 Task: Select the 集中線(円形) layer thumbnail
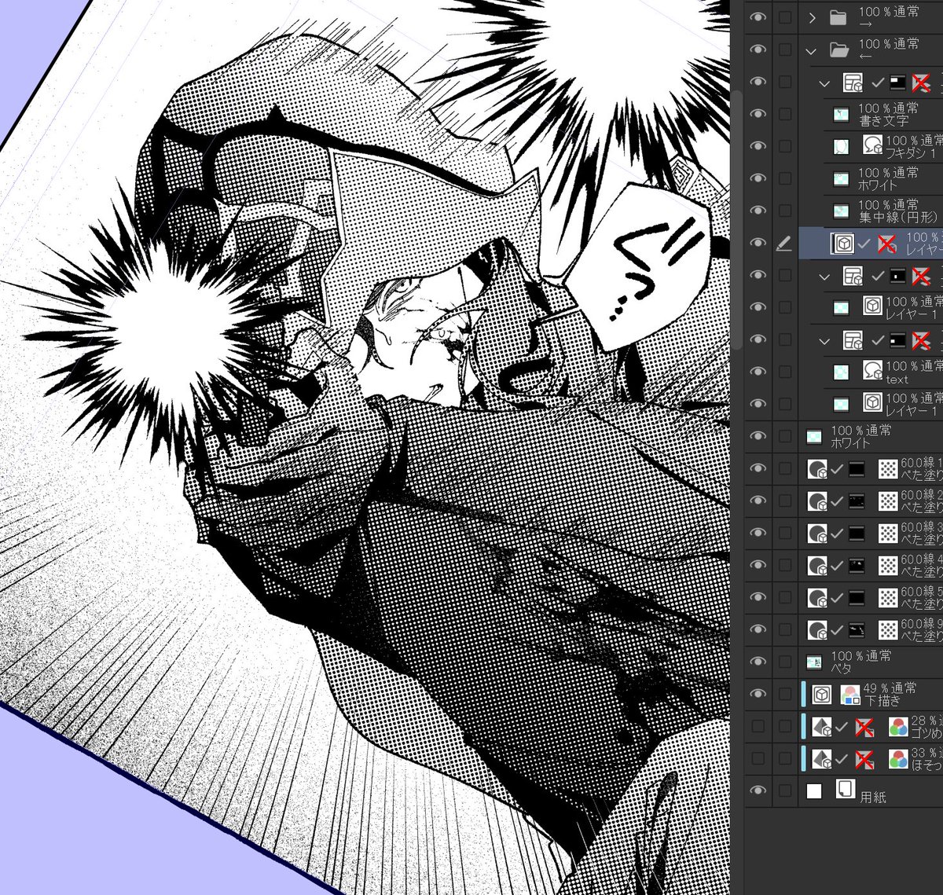point(842,211)
